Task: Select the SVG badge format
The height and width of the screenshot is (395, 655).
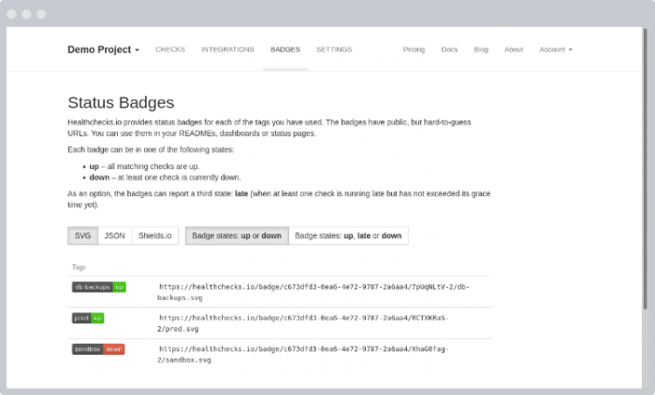Action: pyautogui.click(x=82, y=236)
